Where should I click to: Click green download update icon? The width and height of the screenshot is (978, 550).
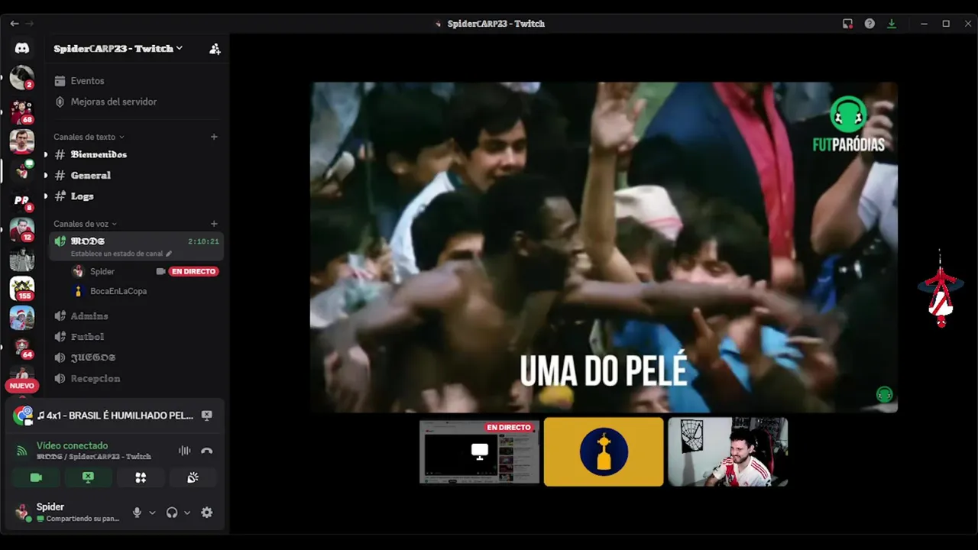click(x=892, y=24)
